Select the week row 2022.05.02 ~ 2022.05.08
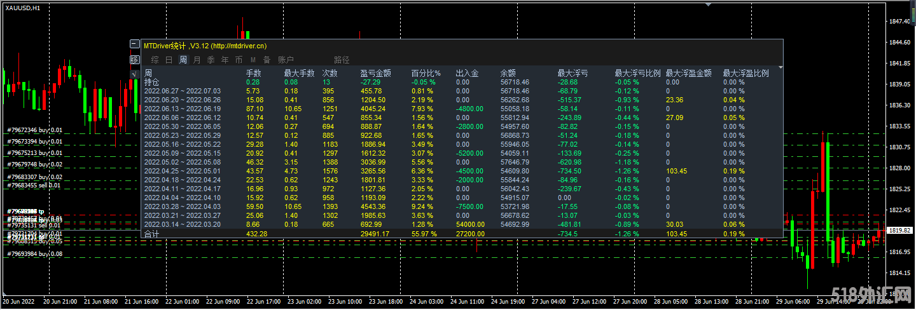The height and width of the screenshot is (310, 916). 461,162
